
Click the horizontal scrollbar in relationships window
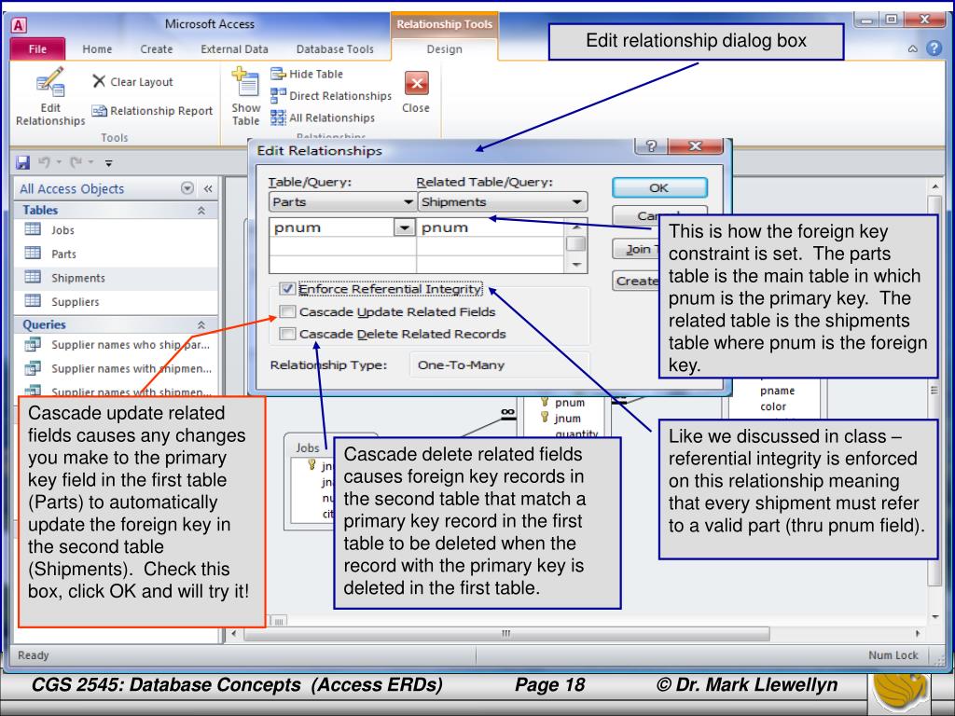click(x=505, y=634)
